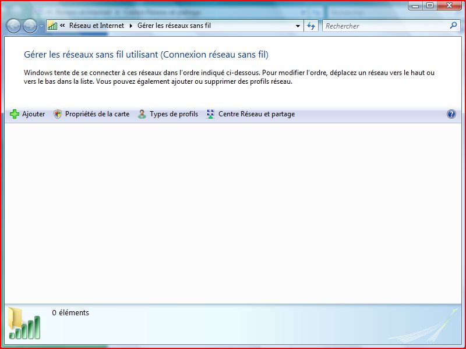Screen dimensions: 466x349
Task: Navigate to Réseau et Internet breadcrumb
Action: (96, 26)
